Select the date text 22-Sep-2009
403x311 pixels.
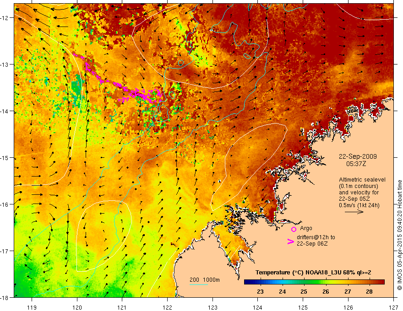[358, 156]
